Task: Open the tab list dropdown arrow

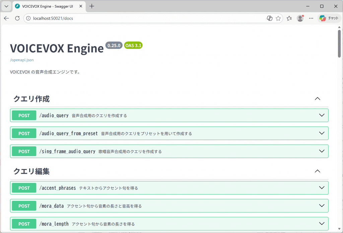Action: tap(6, 6)
